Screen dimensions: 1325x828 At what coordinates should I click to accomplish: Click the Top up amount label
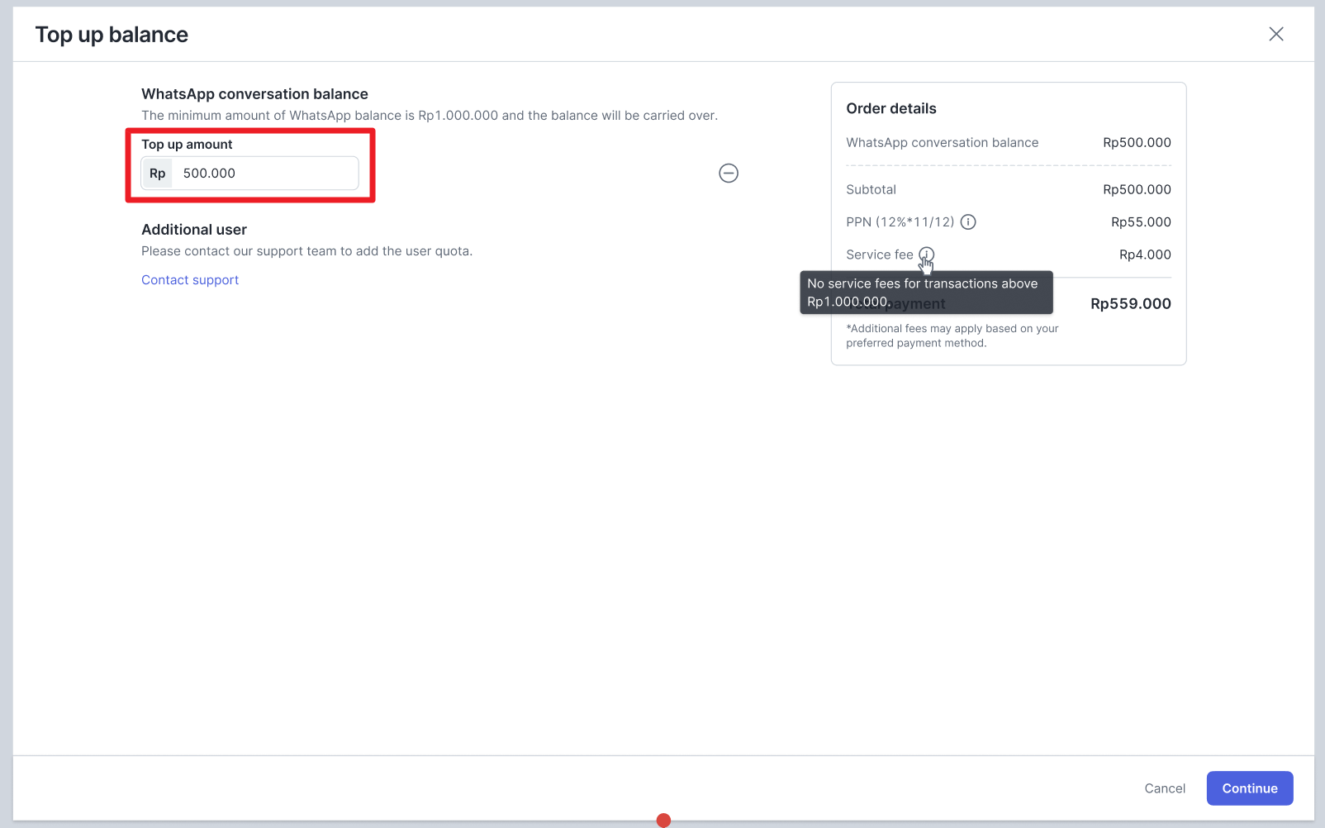187,144
